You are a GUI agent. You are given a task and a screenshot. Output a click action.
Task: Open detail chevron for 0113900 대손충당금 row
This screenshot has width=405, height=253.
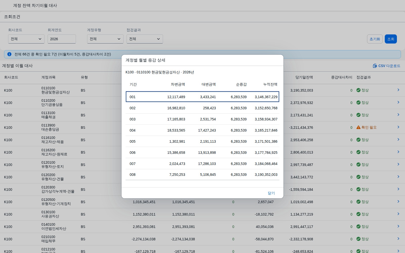pyautogui.click(x=398, y=127)
